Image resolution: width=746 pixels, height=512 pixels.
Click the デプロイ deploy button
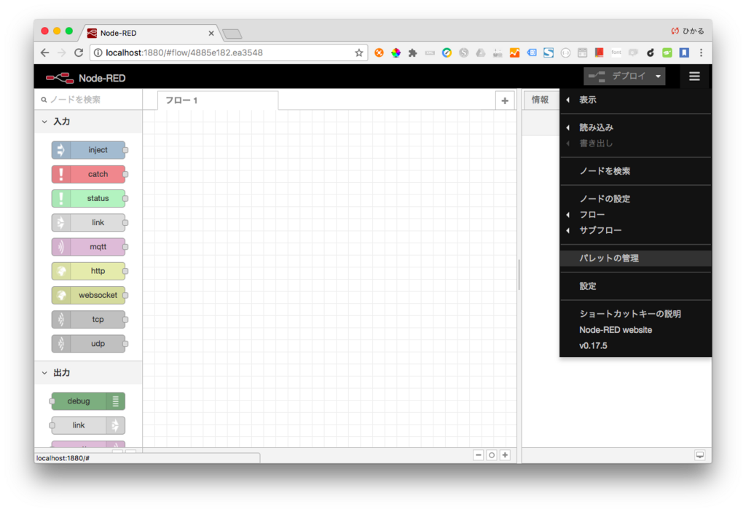coord(619,76)
